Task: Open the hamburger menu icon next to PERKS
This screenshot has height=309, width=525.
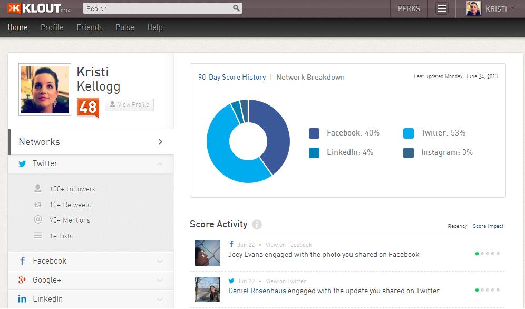Action: click(x=442, y=8)
